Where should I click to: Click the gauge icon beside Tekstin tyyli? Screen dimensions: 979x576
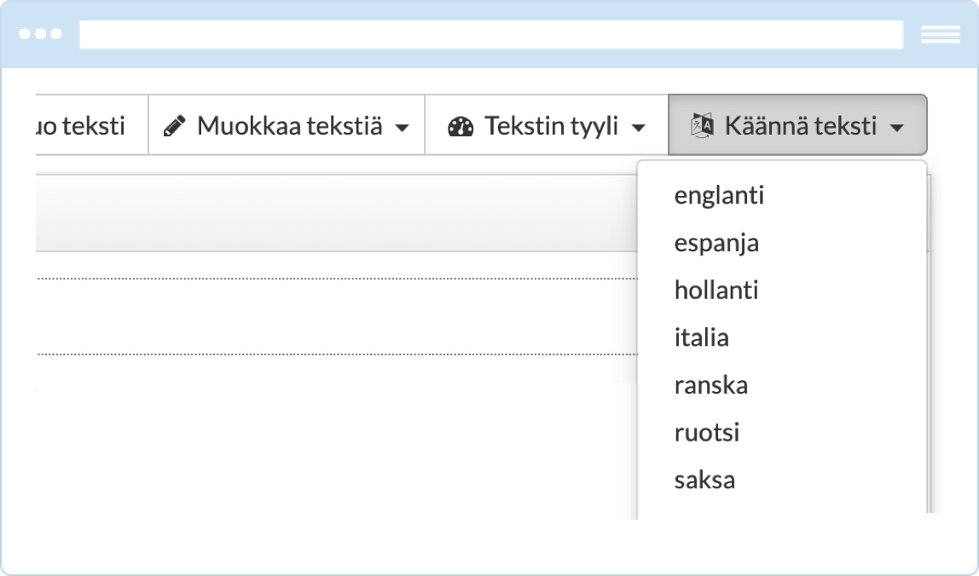click(460, 126)
